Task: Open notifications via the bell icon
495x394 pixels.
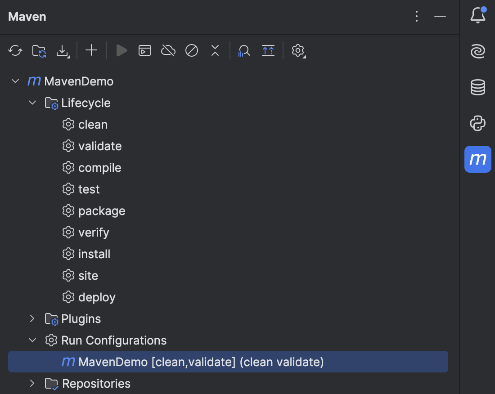Action: pos(477,14)
